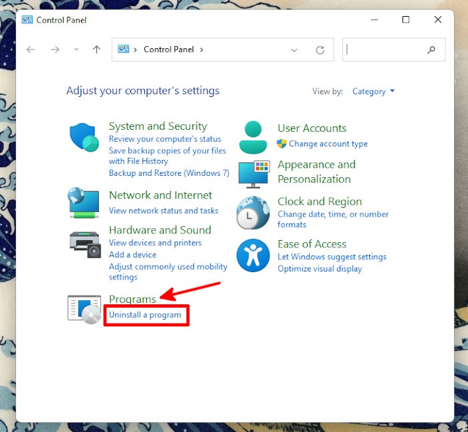Open User Accounts category
Viewport: 468px width, 432px height.
coord(312,128)
